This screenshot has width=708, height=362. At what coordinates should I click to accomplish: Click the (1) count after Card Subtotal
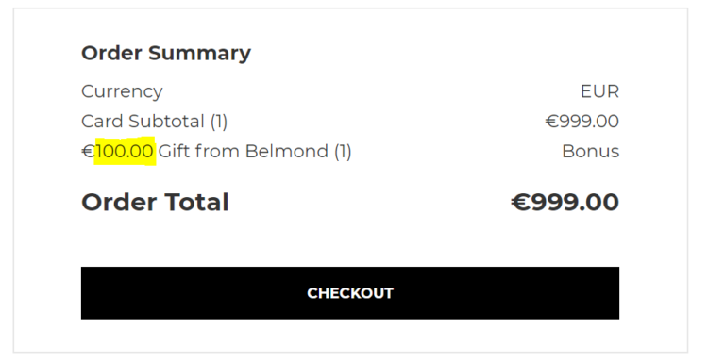point(219,122)
